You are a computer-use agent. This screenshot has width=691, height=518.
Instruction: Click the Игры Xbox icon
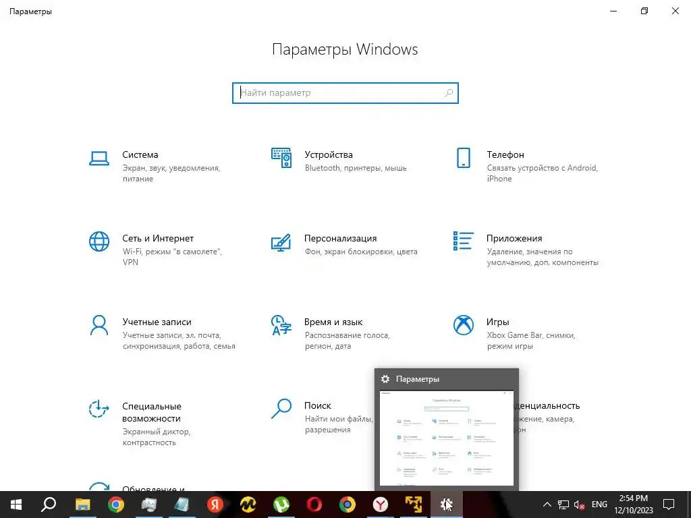pyautogui.click(x=463, y=325)
